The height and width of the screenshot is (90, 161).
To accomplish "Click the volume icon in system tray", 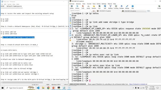I will (143, 88).
